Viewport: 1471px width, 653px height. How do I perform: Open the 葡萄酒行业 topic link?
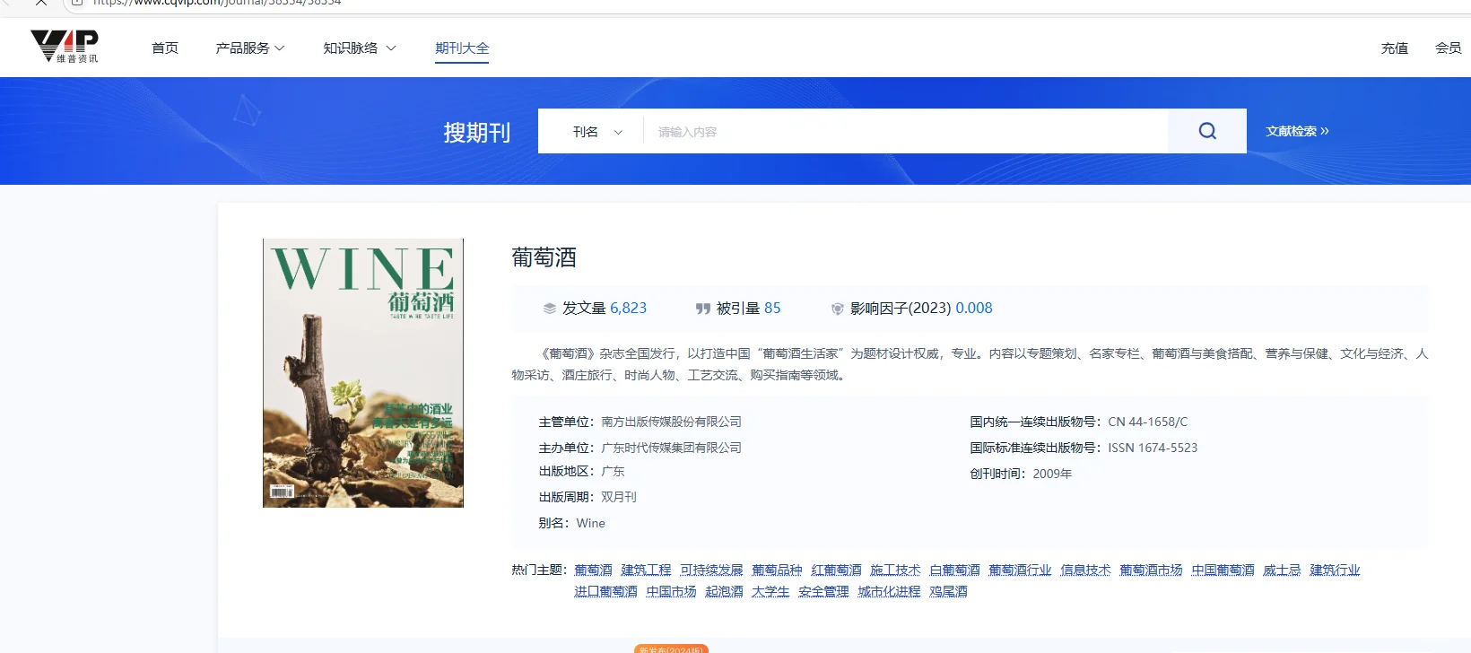coord(1020,570)
